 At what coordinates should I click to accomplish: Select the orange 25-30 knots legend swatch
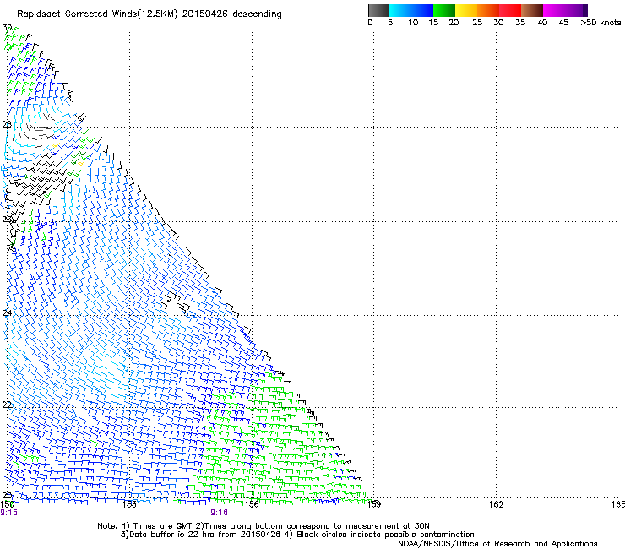point(488,10)
